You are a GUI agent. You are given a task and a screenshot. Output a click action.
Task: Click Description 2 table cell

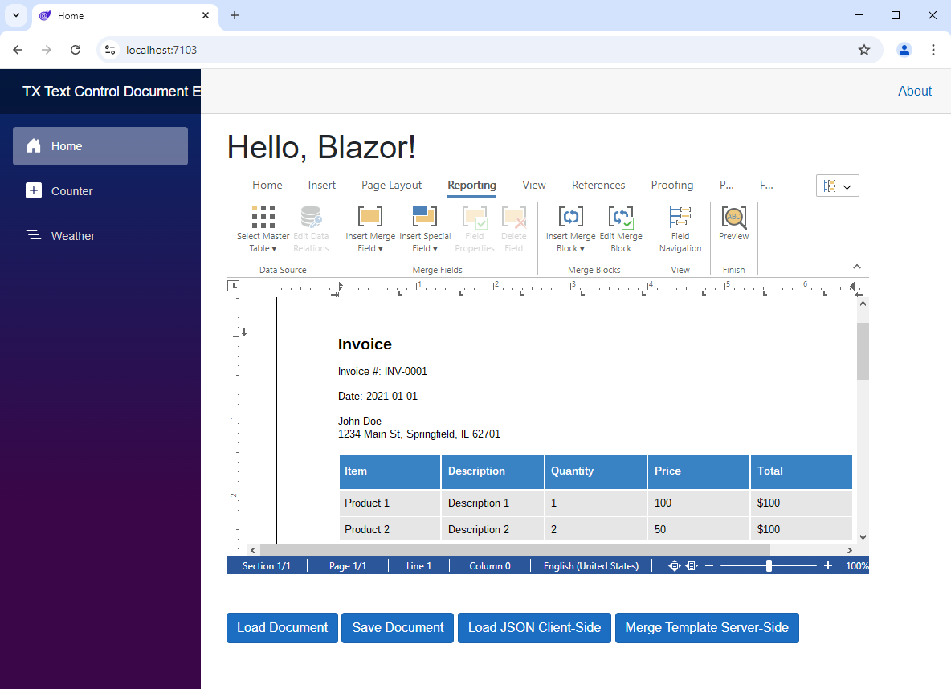click(x=492, y=529)
